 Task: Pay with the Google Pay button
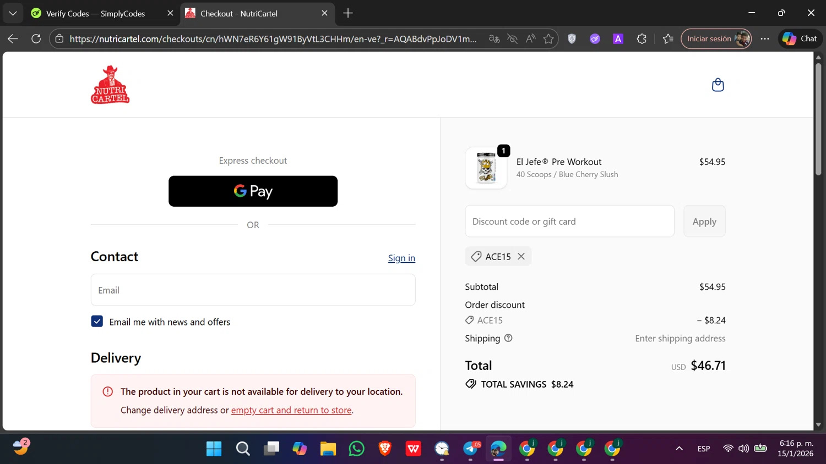[253, 191]
